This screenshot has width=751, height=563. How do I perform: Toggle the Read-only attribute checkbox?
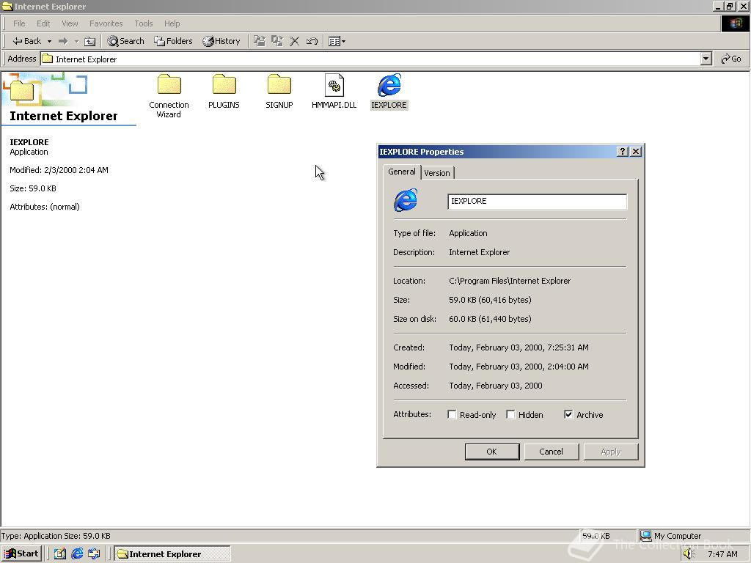452,415
